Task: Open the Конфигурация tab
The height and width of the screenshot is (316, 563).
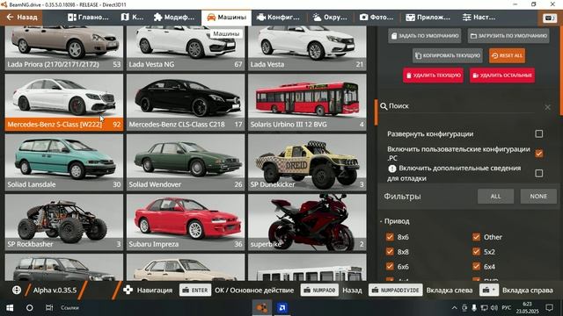Action: click(x=279, y=18)
